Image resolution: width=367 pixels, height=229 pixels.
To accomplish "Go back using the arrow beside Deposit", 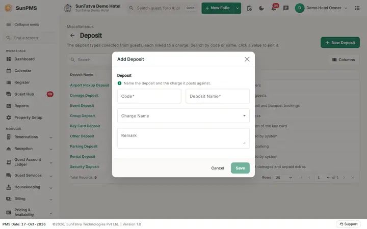I will point(72,35).
